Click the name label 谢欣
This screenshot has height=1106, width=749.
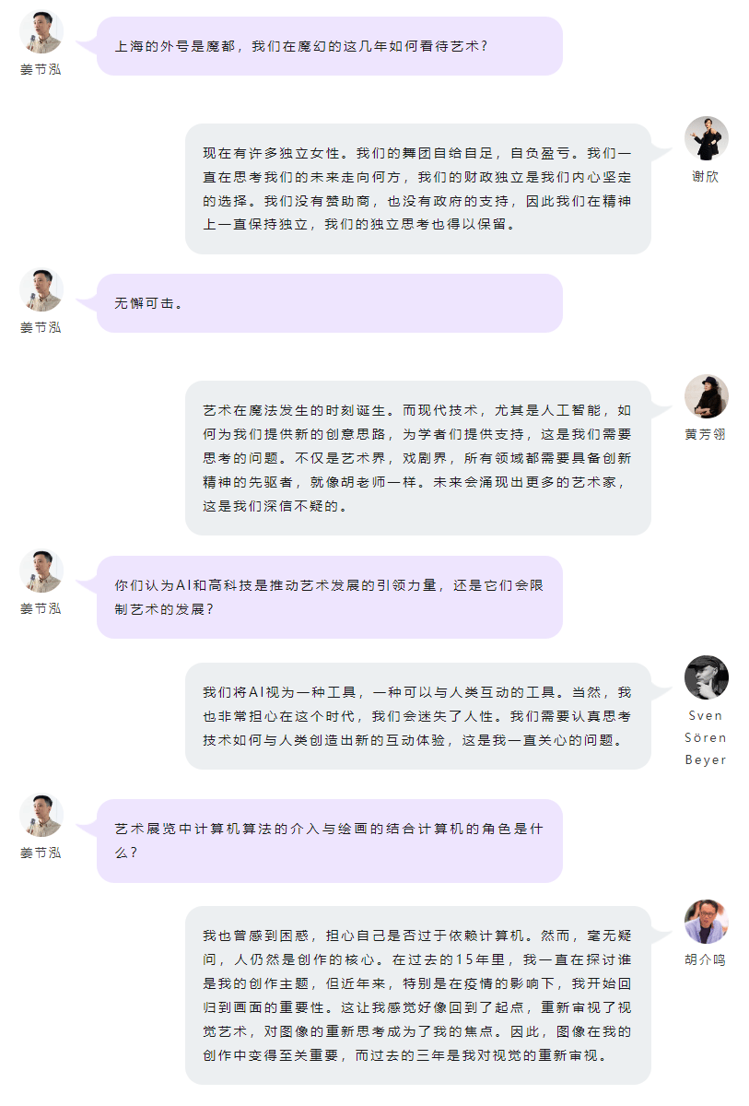coord(706,176)
